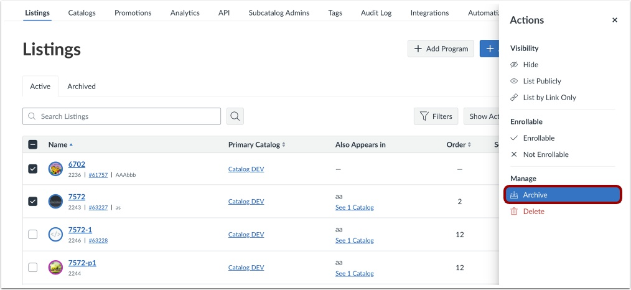Click the order value 2 cell
Screen dimensions: 631x290
[x=460, y=202]
